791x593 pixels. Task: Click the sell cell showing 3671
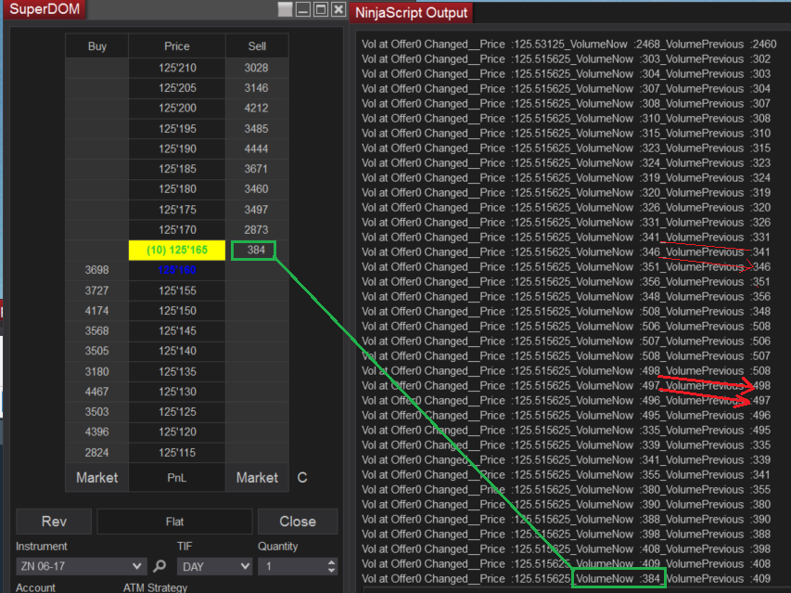pyautogui.click(x=257, y=169)
